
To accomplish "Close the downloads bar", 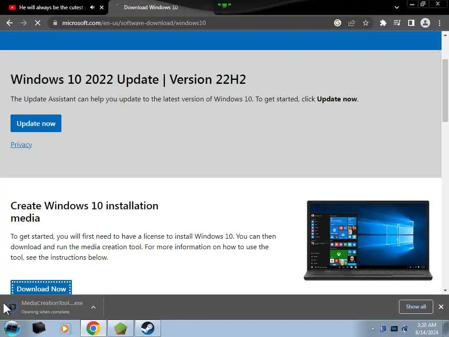I will pyautogui.click(x=441, y=307).
